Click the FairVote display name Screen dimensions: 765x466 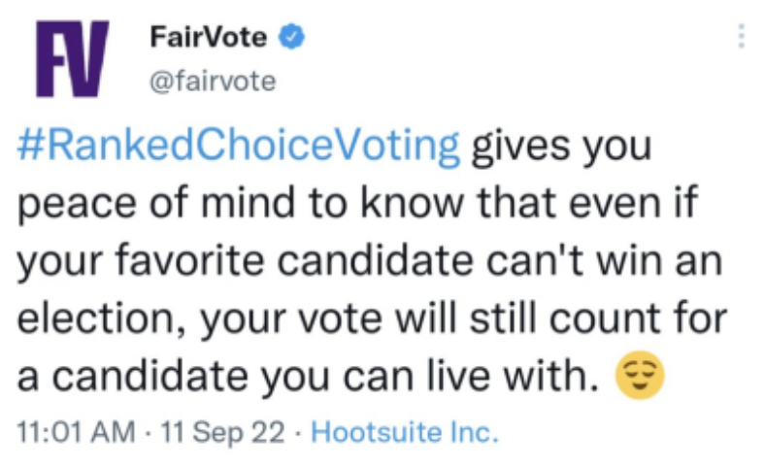coord(209,37)
